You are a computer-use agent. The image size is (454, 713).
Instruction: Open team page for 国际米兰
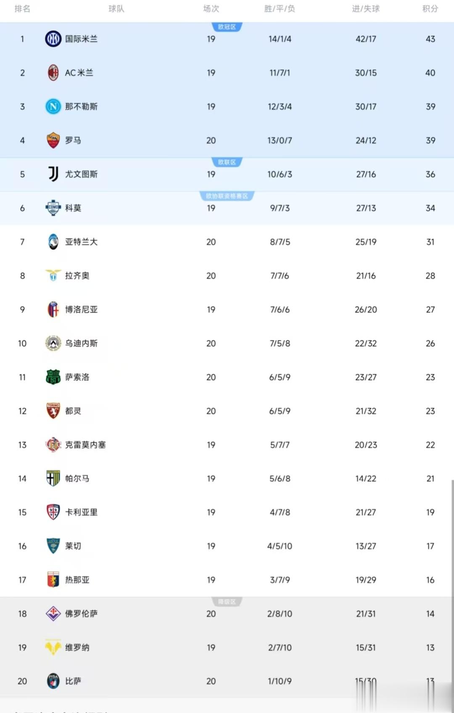coord(81,39)
